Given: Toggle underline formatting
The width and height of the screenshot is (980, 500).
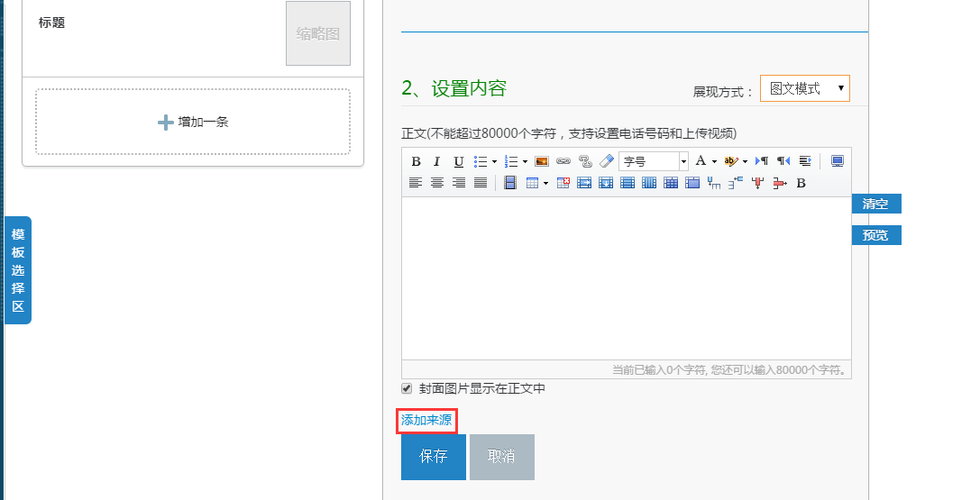Looking at the screenshot, I should click(458, 161).
